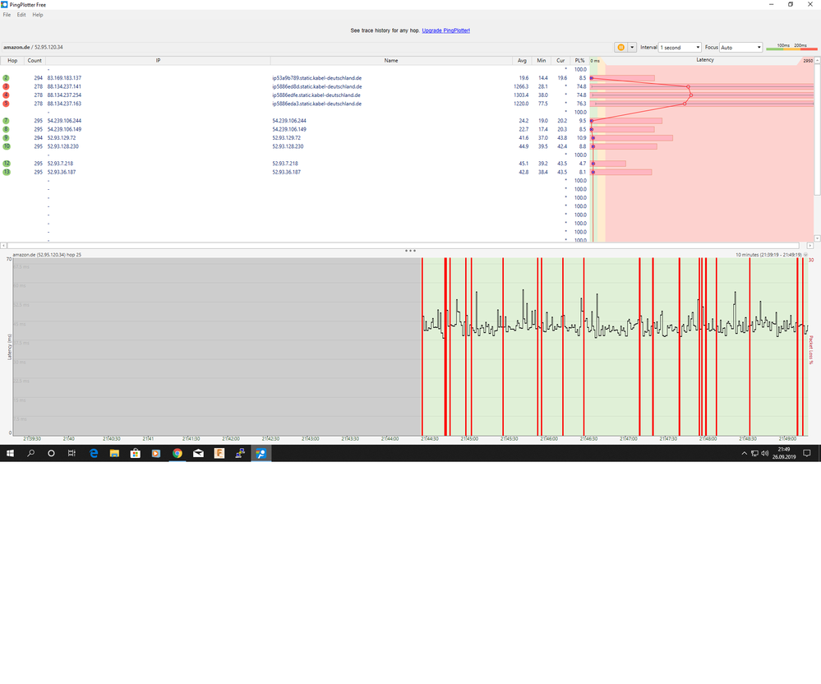Click the PingPlotter taskbar icon
The width and height of the screenshot is (821, 684).
click(x=261, y=454)
